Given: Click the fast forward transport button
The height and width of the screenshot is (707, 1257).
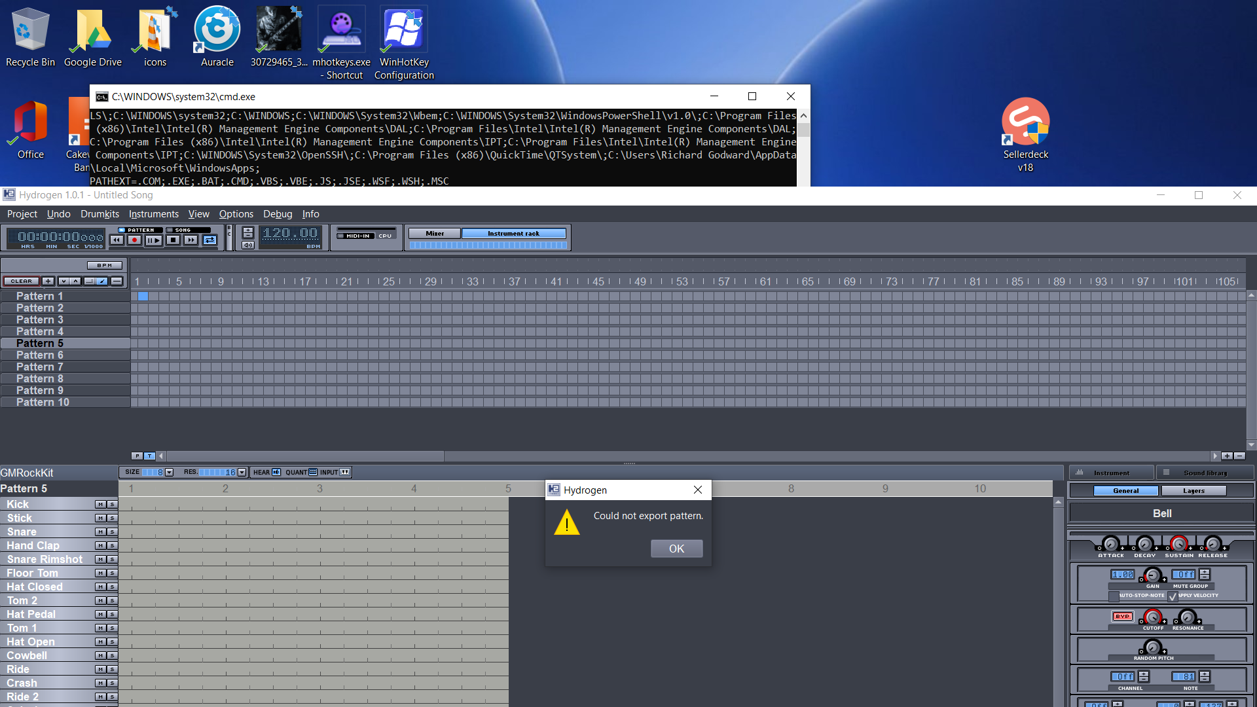Looking at the screenshot, I should click(191, 240).
